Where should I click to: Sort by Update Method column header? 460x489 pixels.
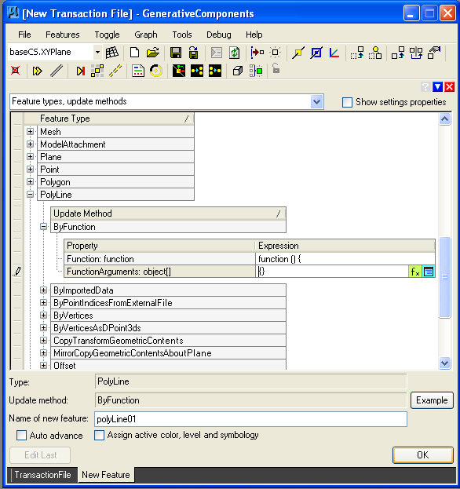[x=168, y=213]
